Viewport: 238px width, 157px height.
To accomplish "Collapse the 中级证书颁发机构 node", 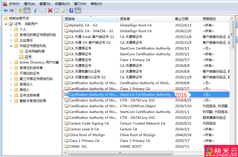I will coord(11,46).
